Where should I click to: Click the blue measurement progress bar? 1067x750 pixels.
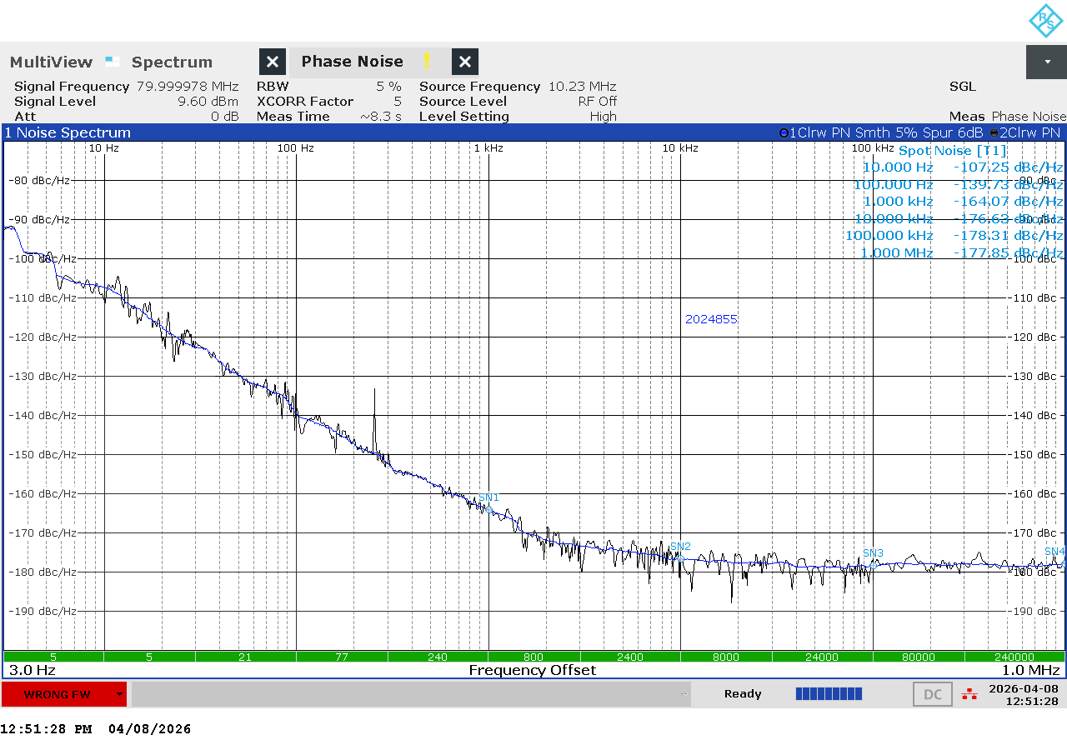tap(829, 694)
